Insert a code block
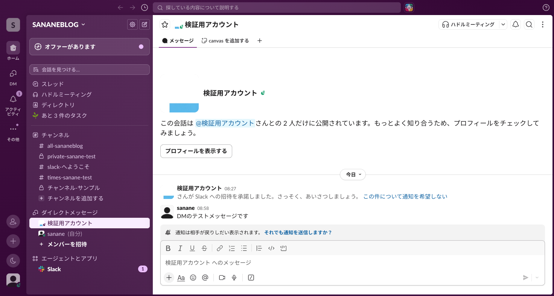The height and width of the screenshot is (296, 554). (284, 248)
